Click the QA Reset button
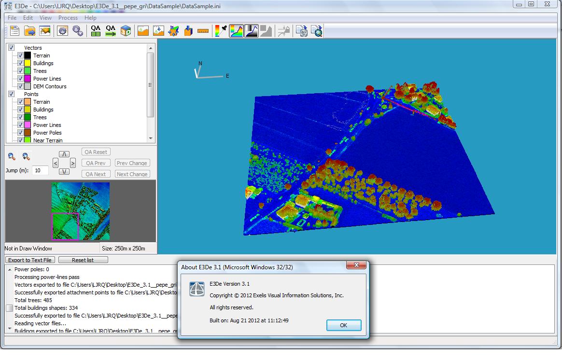562x360 pixels. (x=96, y=152)
